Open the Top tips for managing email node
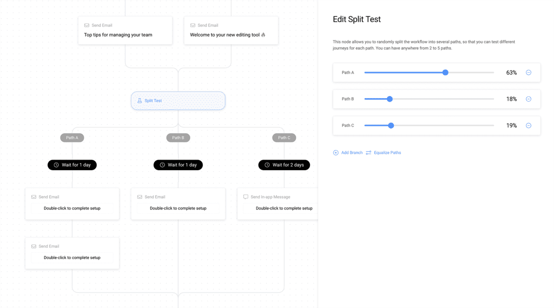 tap(125, 31)
